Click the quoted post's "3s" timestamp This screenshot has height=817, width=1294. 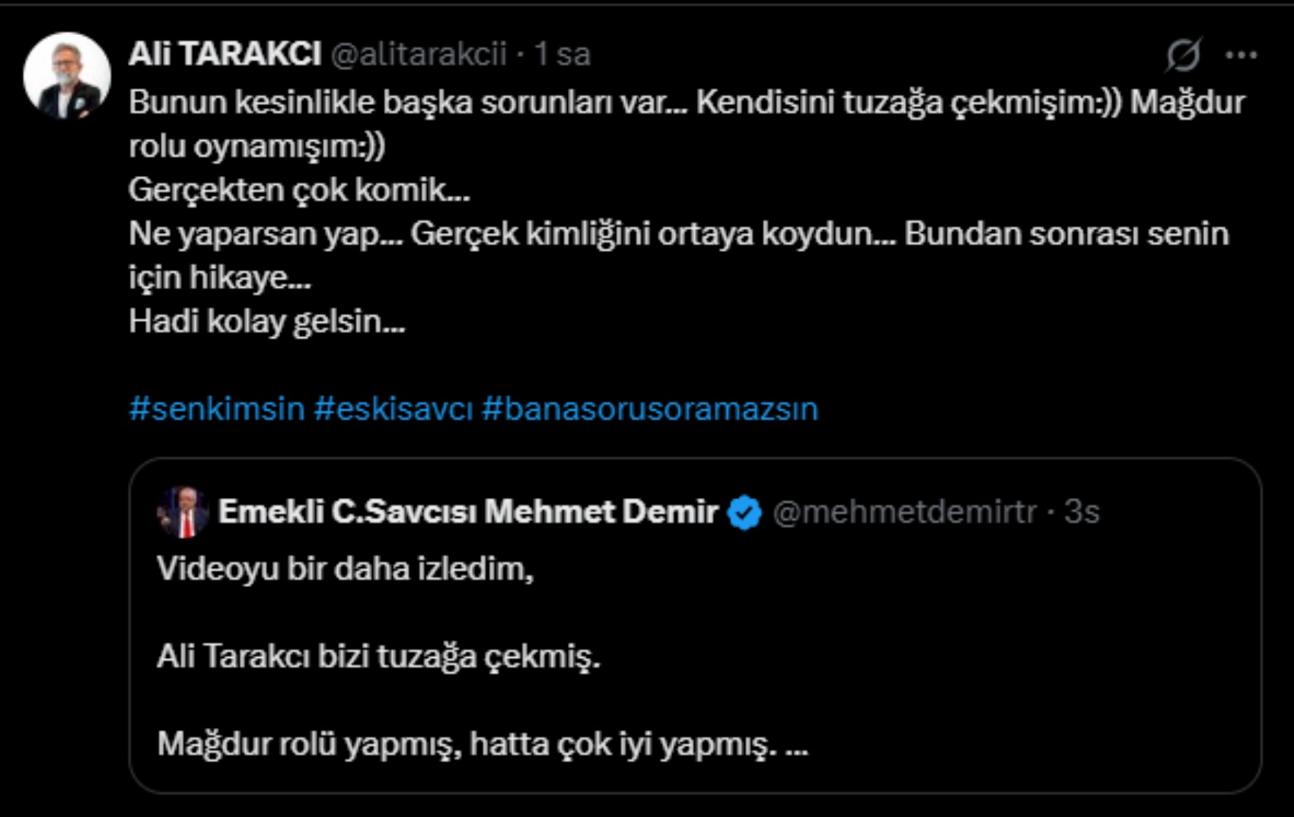tap(1082, 512)
